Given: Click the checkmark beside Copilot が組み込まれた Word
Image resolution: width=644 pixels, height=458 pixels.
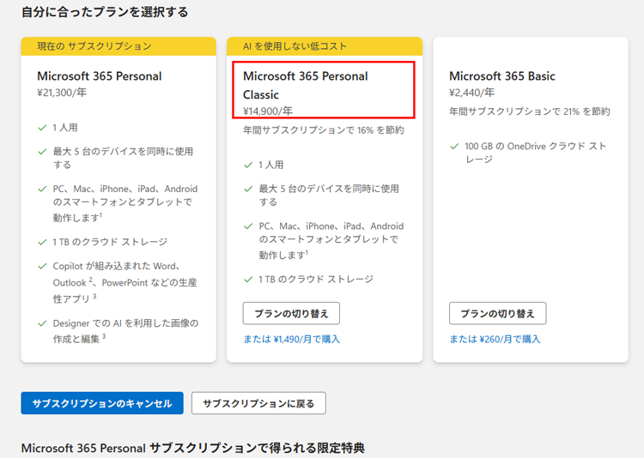Looking at the screenshot, I should coord(42,267).
